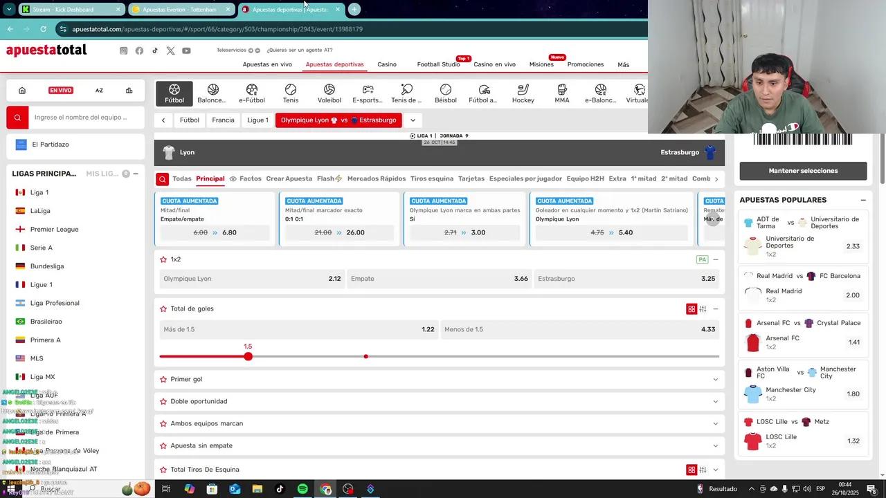Click the browser address bar URL
Viewport: 886px width, 498px height.
tap(217, 29)
